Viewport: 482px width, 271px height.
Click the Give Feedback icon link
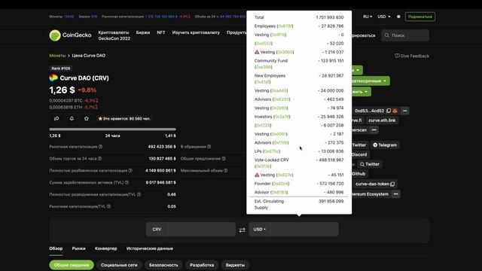click(412, 56)
